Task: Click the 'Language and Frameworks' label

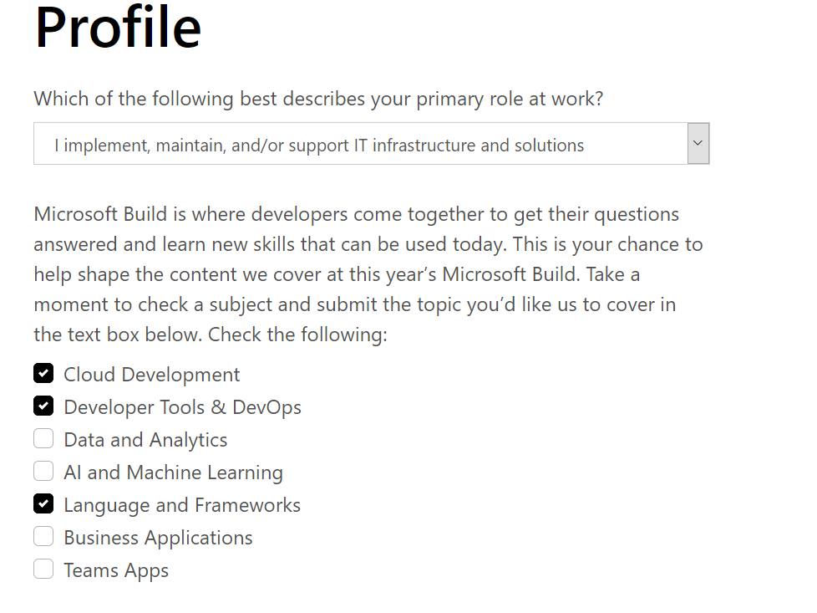Action: [182, 505]
